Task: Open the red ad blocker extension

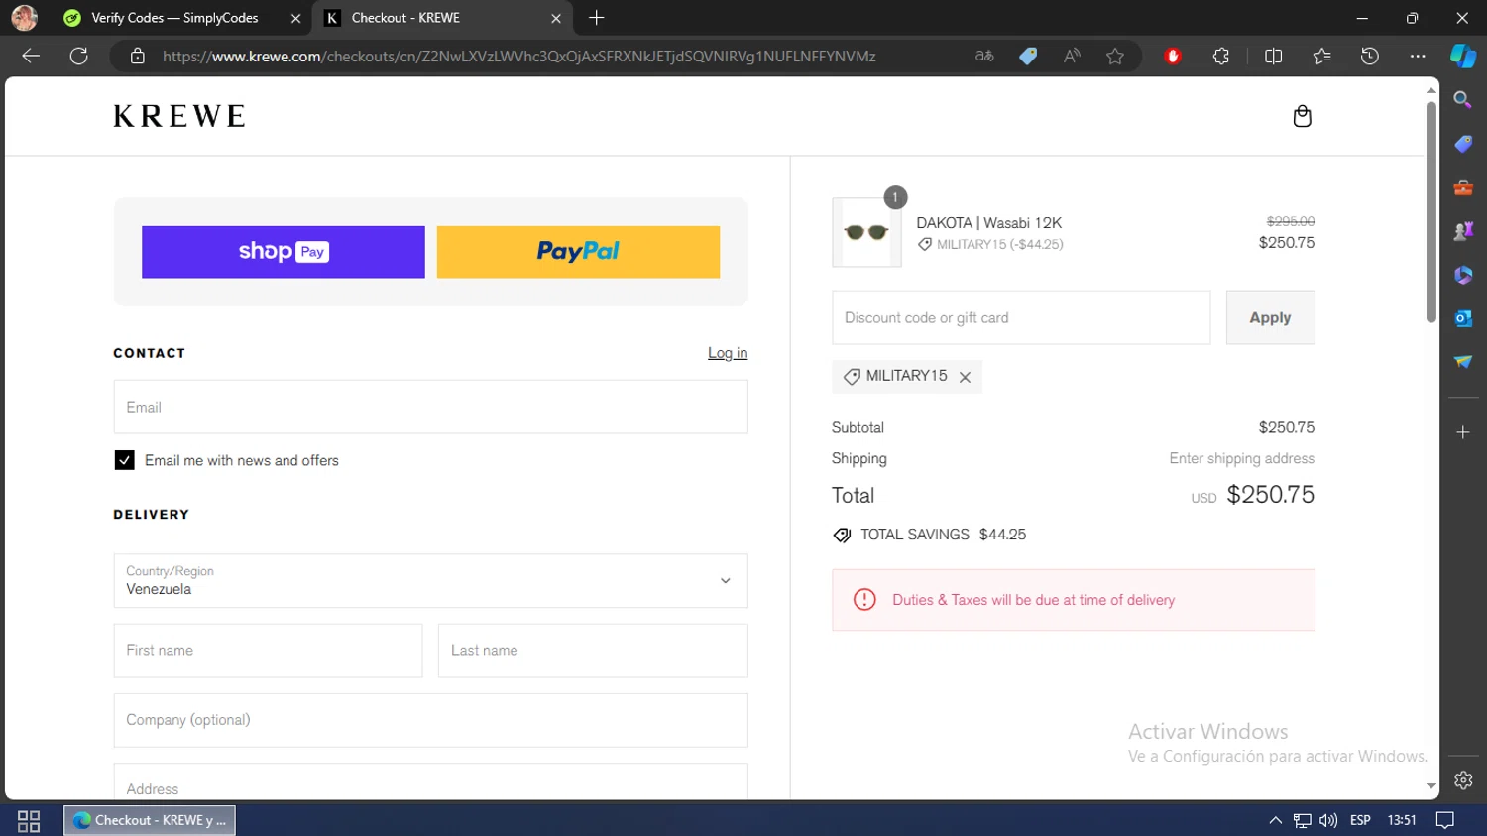Action: tap(1173, 57)
